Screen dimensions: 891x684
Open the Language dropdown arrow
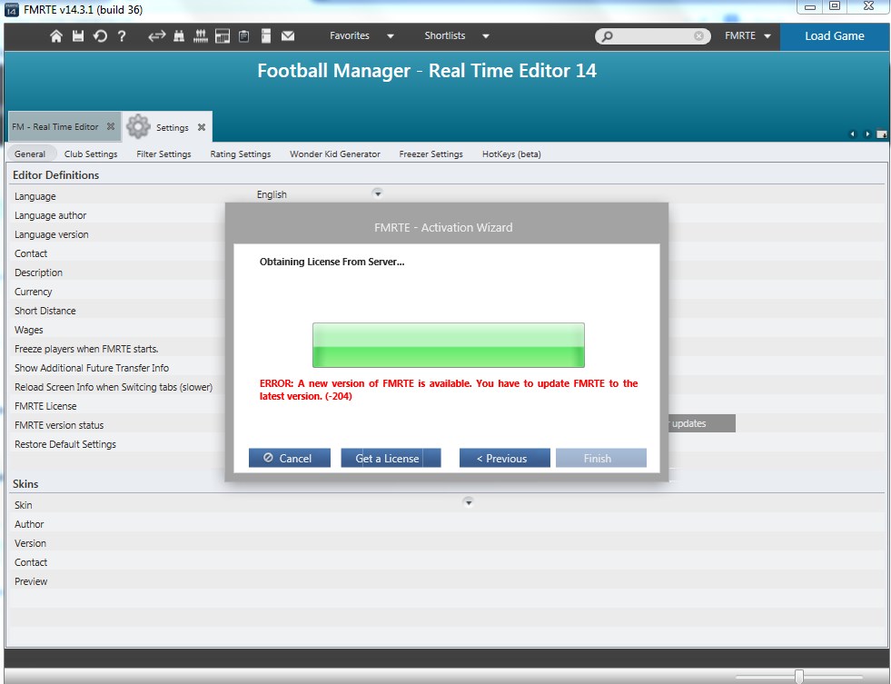pyautogui.click(x=377, y=193)
